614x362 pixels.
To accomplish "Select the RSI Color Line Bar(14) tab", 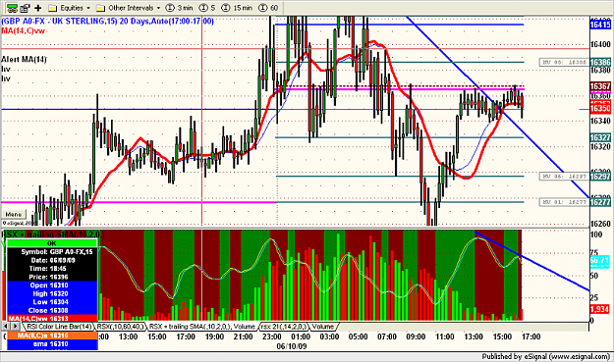I will (x=59, y=327).
